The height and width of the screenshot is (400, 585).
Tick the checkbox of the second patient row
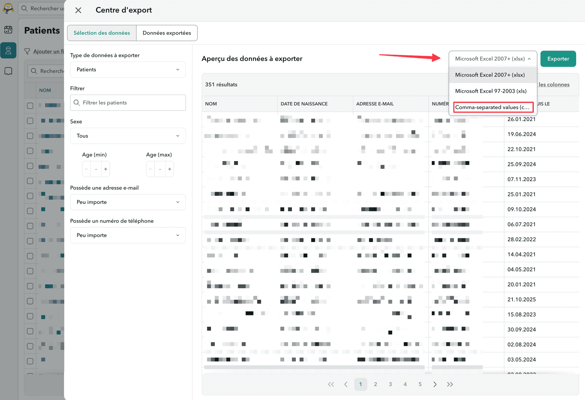coord(30,121)
